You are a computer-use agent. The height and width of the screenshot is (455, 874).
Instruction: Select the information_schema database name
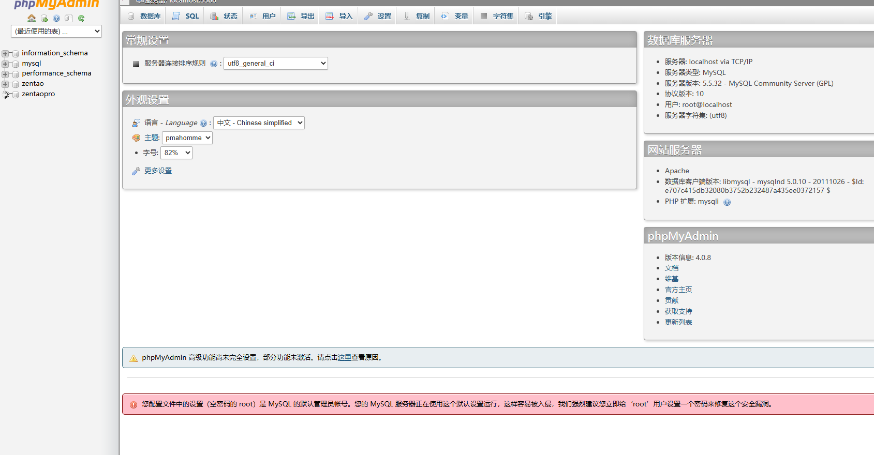point(55,53)
